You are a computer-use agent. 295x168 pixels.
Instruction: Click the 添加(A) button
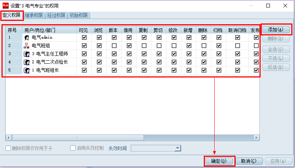(x=276, y=29)
